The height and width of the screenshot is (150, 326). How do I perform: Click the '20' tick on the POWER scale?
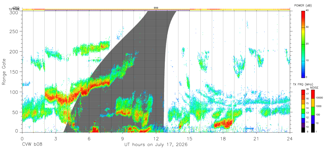[307, 44]
